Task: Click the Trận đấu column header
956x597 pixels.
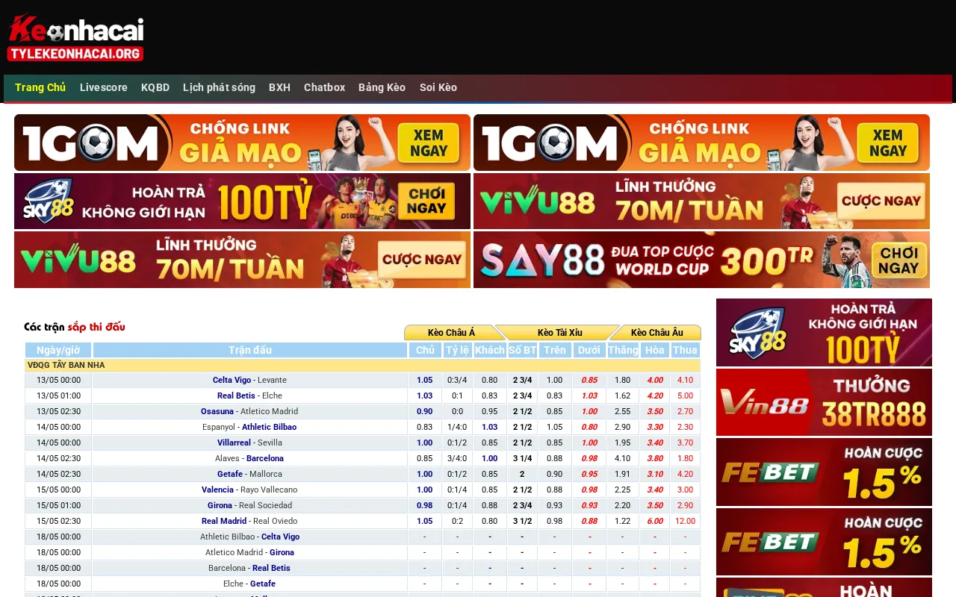Action: tap(250, 350)
